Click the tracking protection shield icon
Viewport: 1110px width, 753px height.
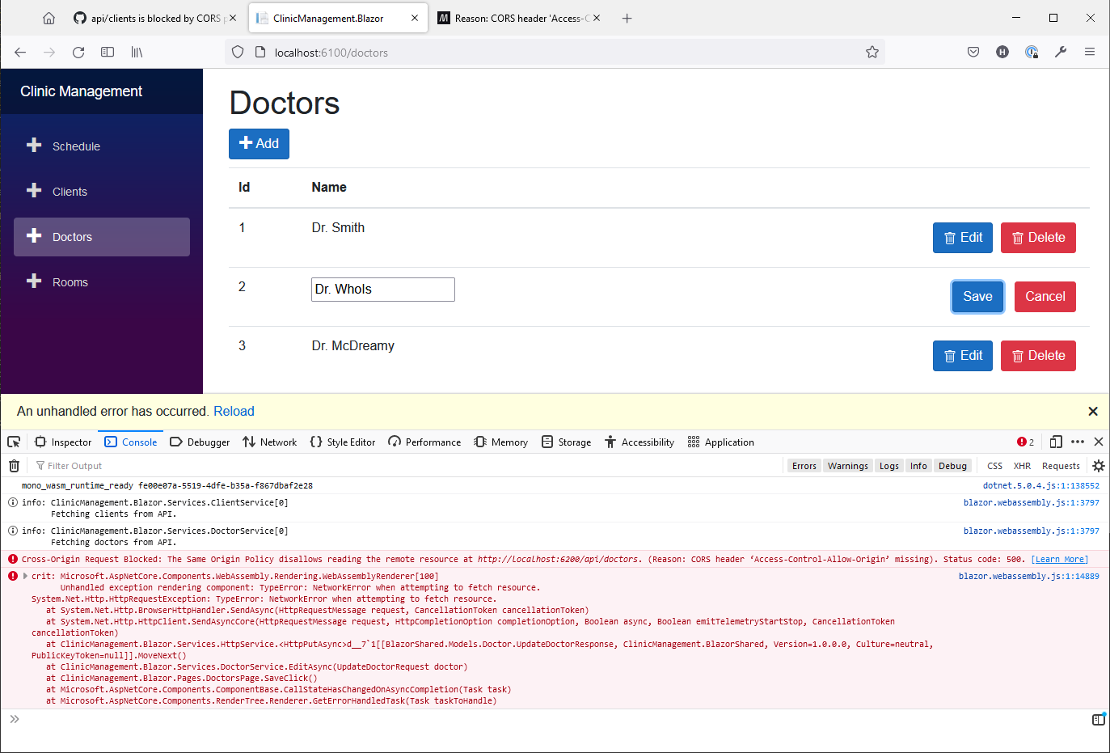click(x=237, y=51)
